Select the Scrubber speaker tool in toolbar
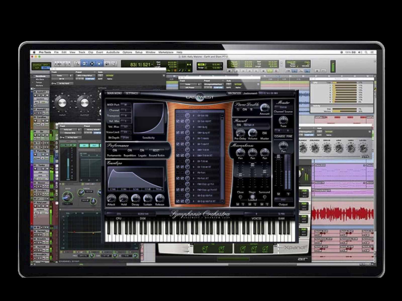Image resolution: width=402 pixels, height=301 pixels. pos(107,64)
